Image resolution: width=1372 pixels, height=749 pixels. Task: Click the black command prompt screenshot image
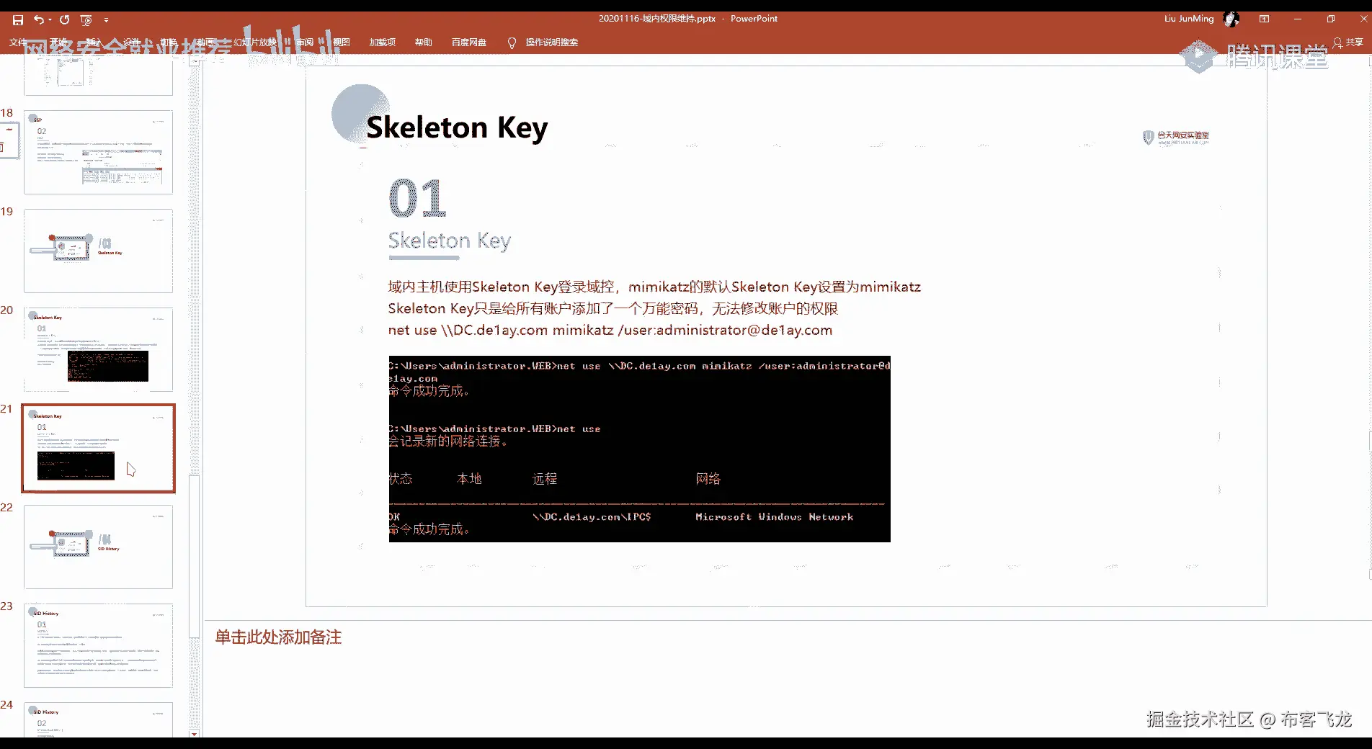tap(640, 449)
